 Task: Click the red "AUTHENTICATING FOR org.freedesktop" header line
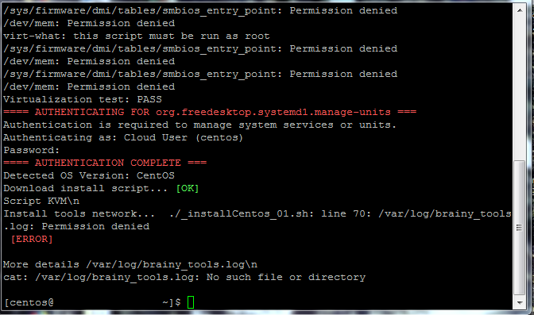click(210, 112)
